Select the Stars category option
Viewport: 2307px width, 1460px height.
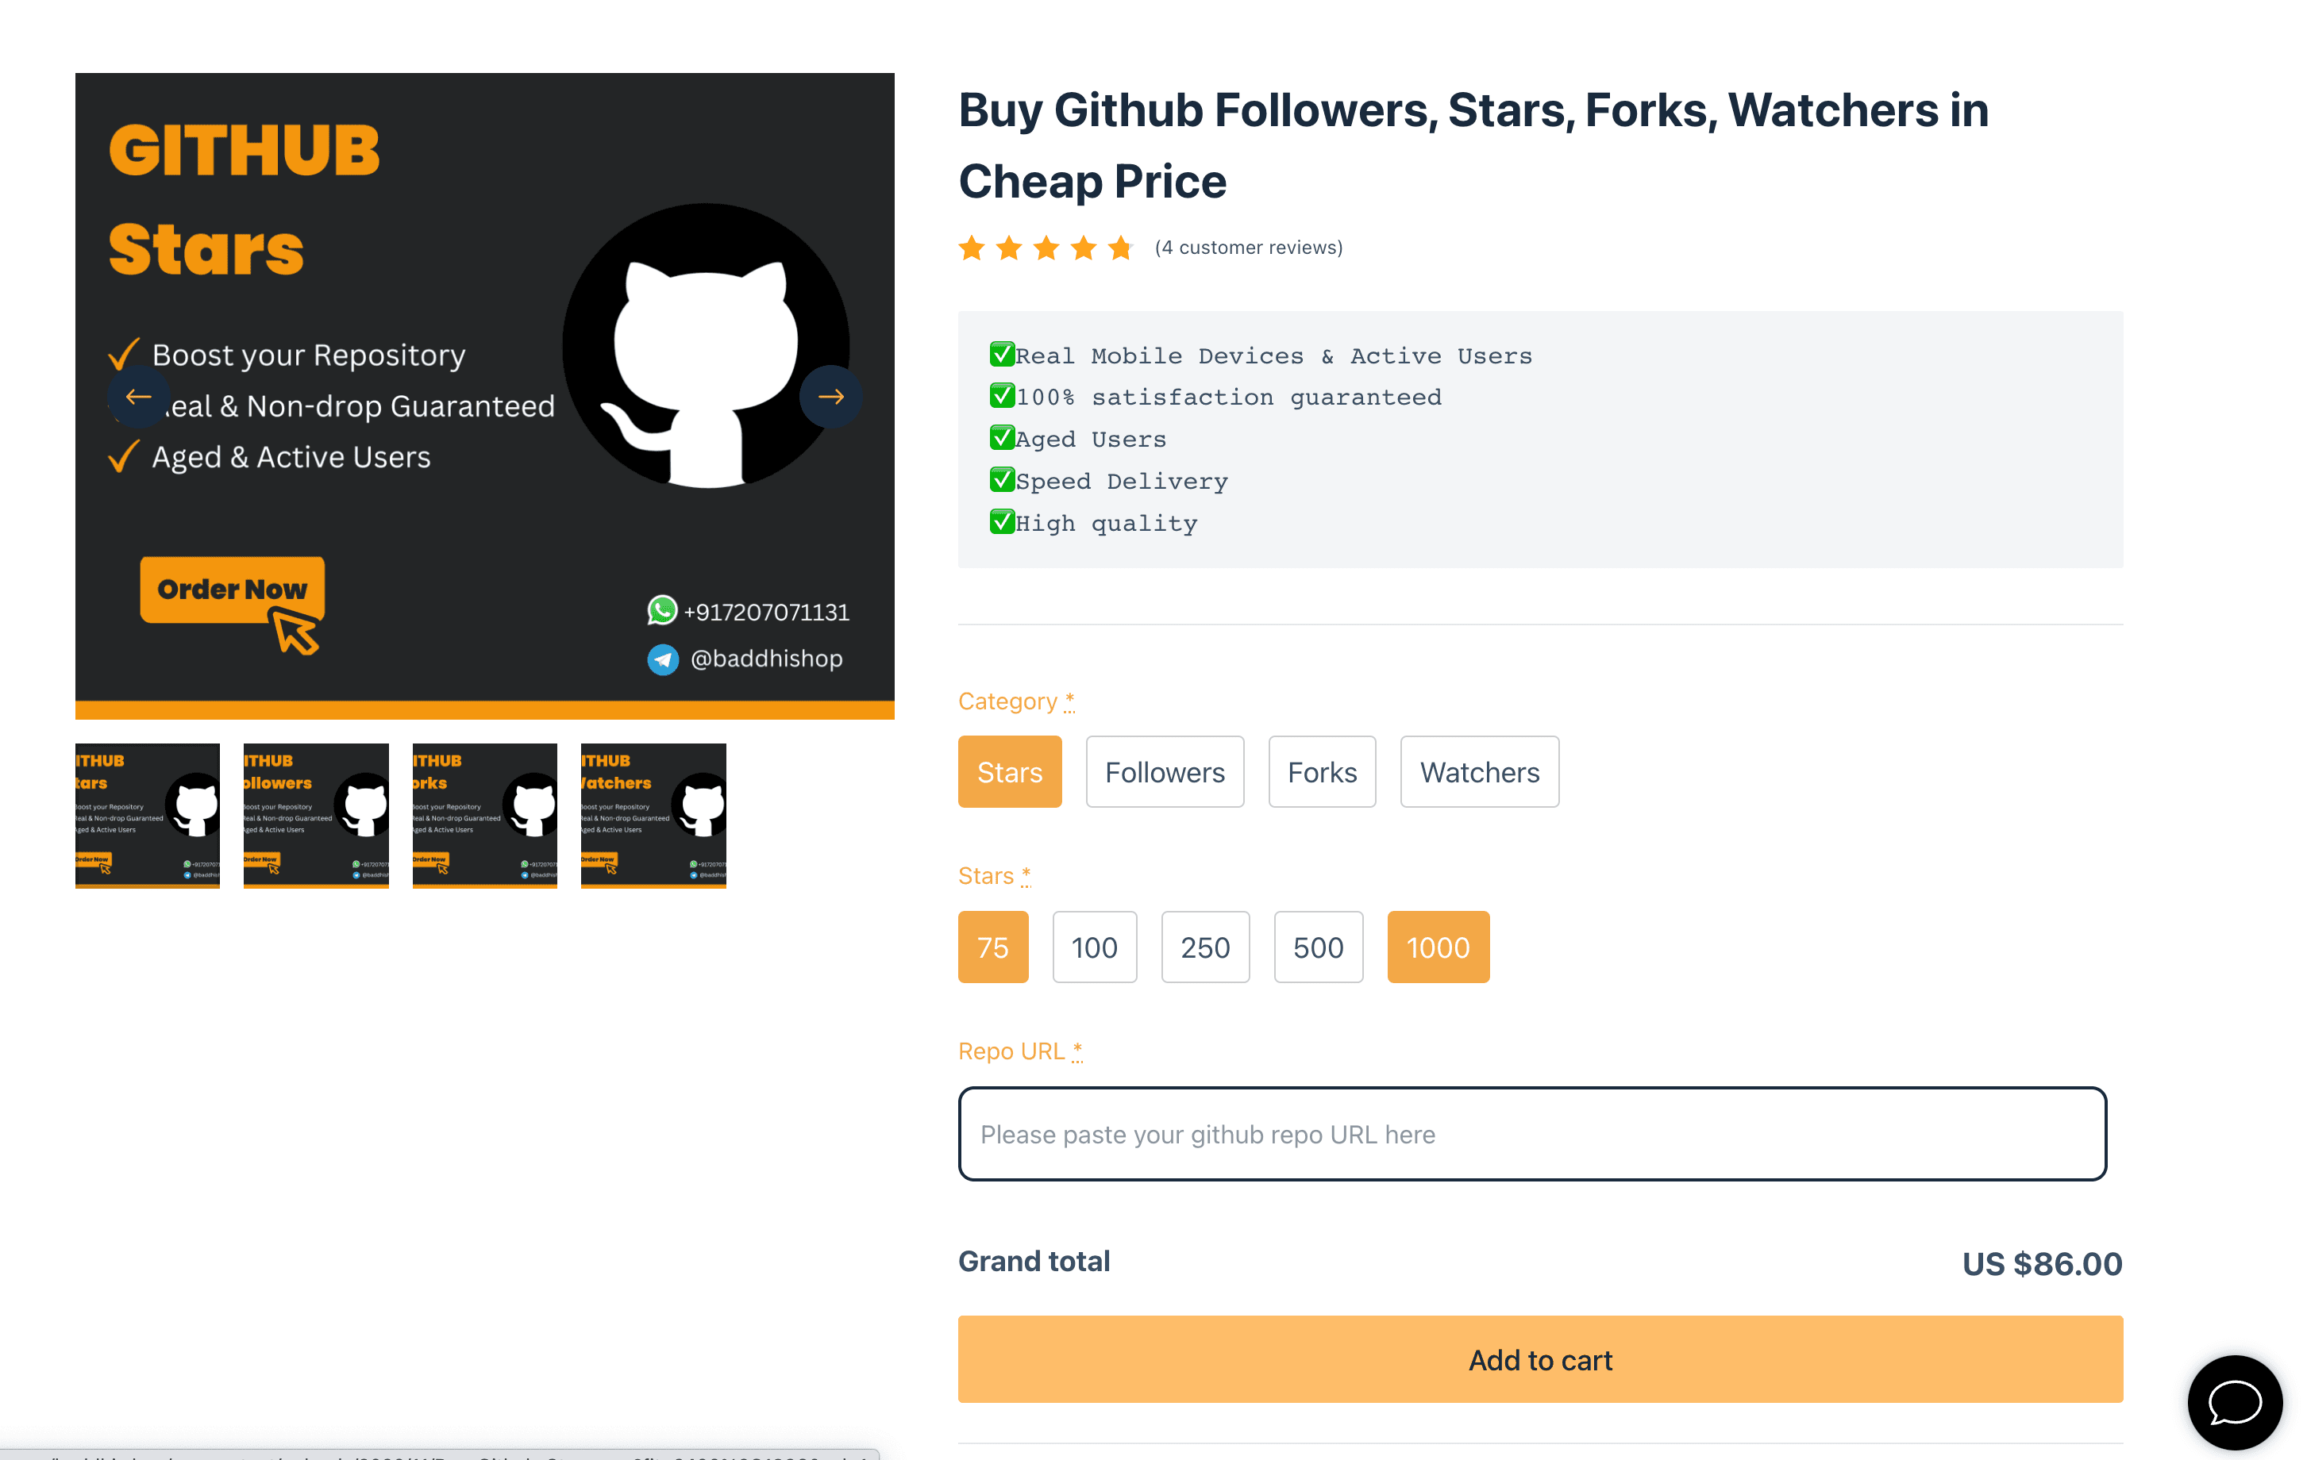click(1010, 771)
